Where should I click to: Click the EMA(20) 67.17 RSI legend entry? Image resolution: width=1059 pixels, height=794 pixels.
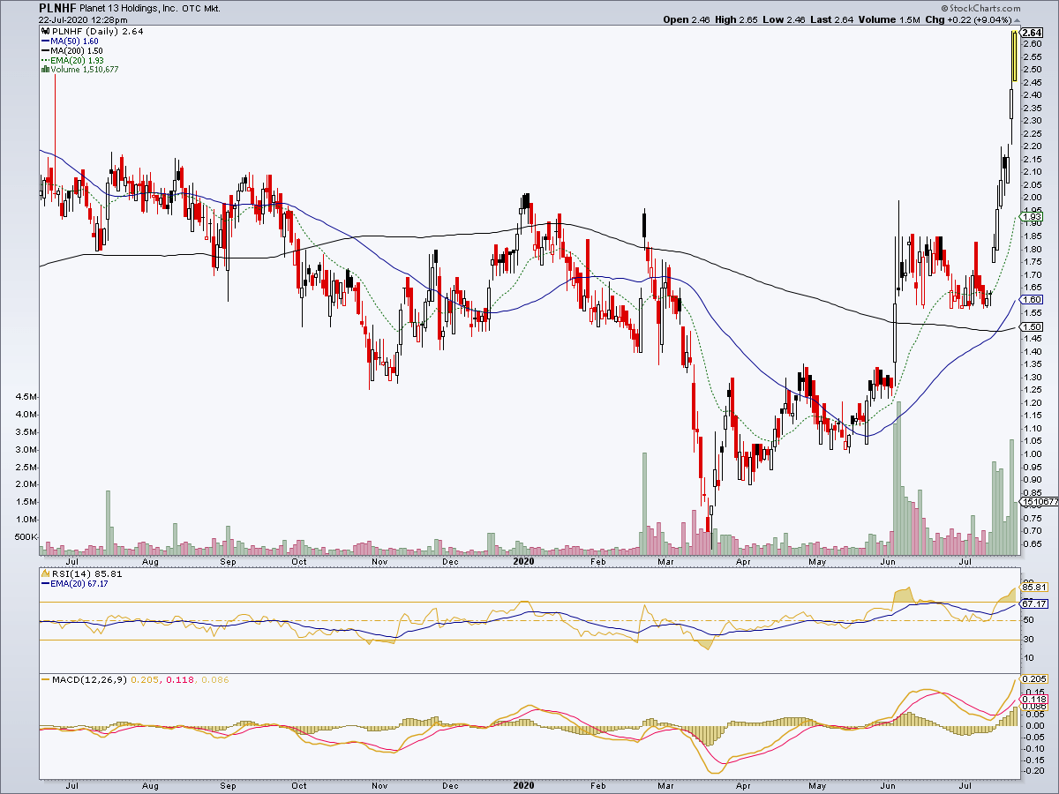74,583
